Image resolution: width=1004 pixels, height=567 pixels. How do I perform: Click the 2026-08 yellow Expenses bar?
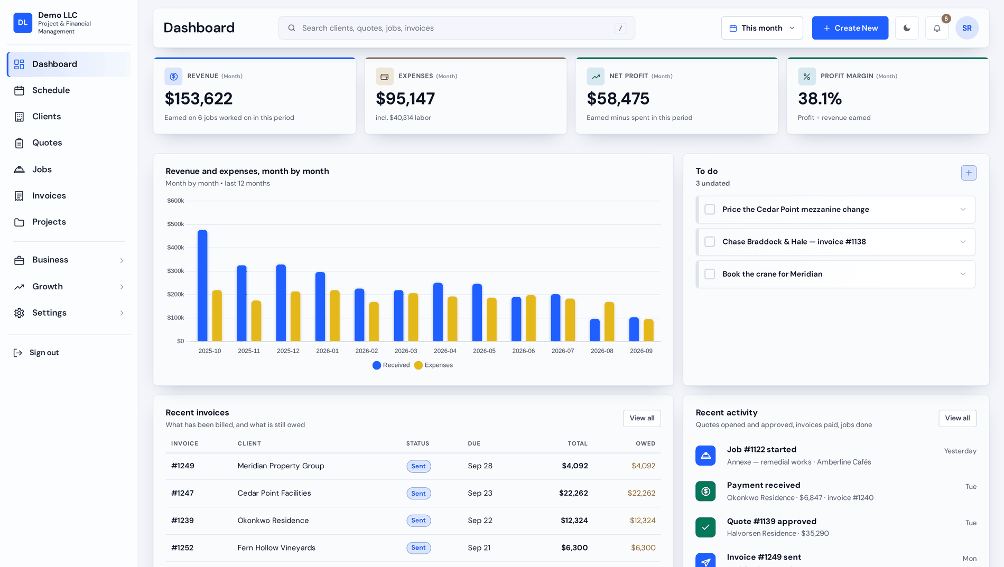(x=609, y=322)
